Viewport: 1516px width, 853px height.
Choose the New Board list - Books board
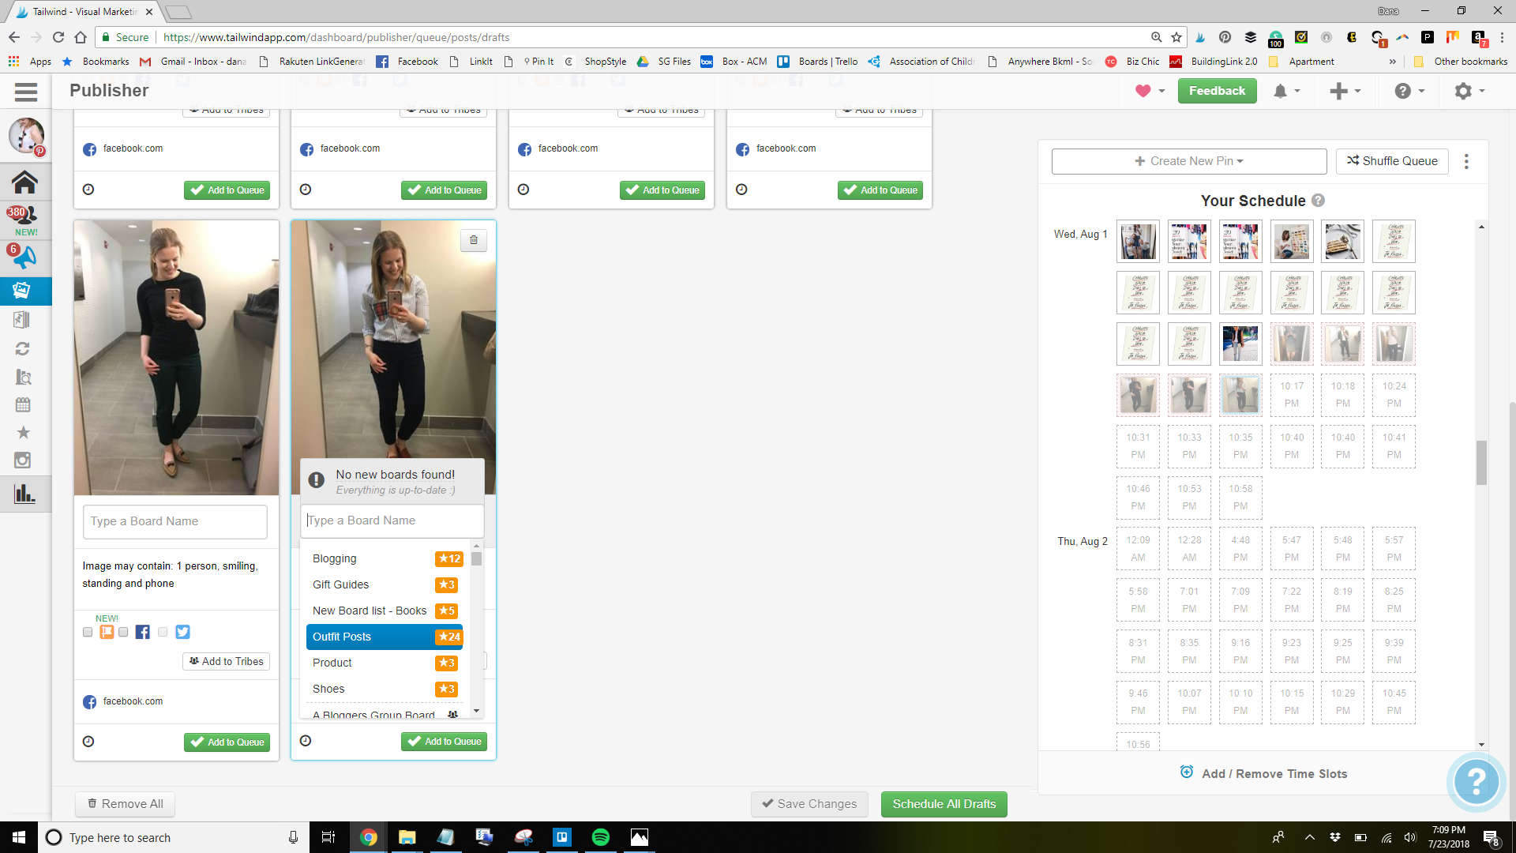click(x=385, y=611)
